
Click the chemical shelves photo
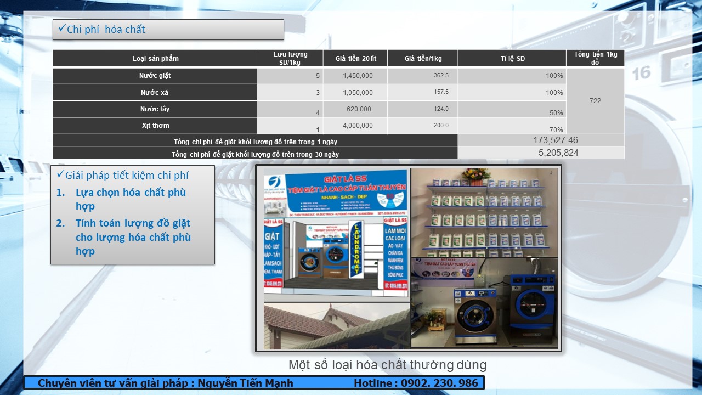pyautogui.click(x=484, y=213)
